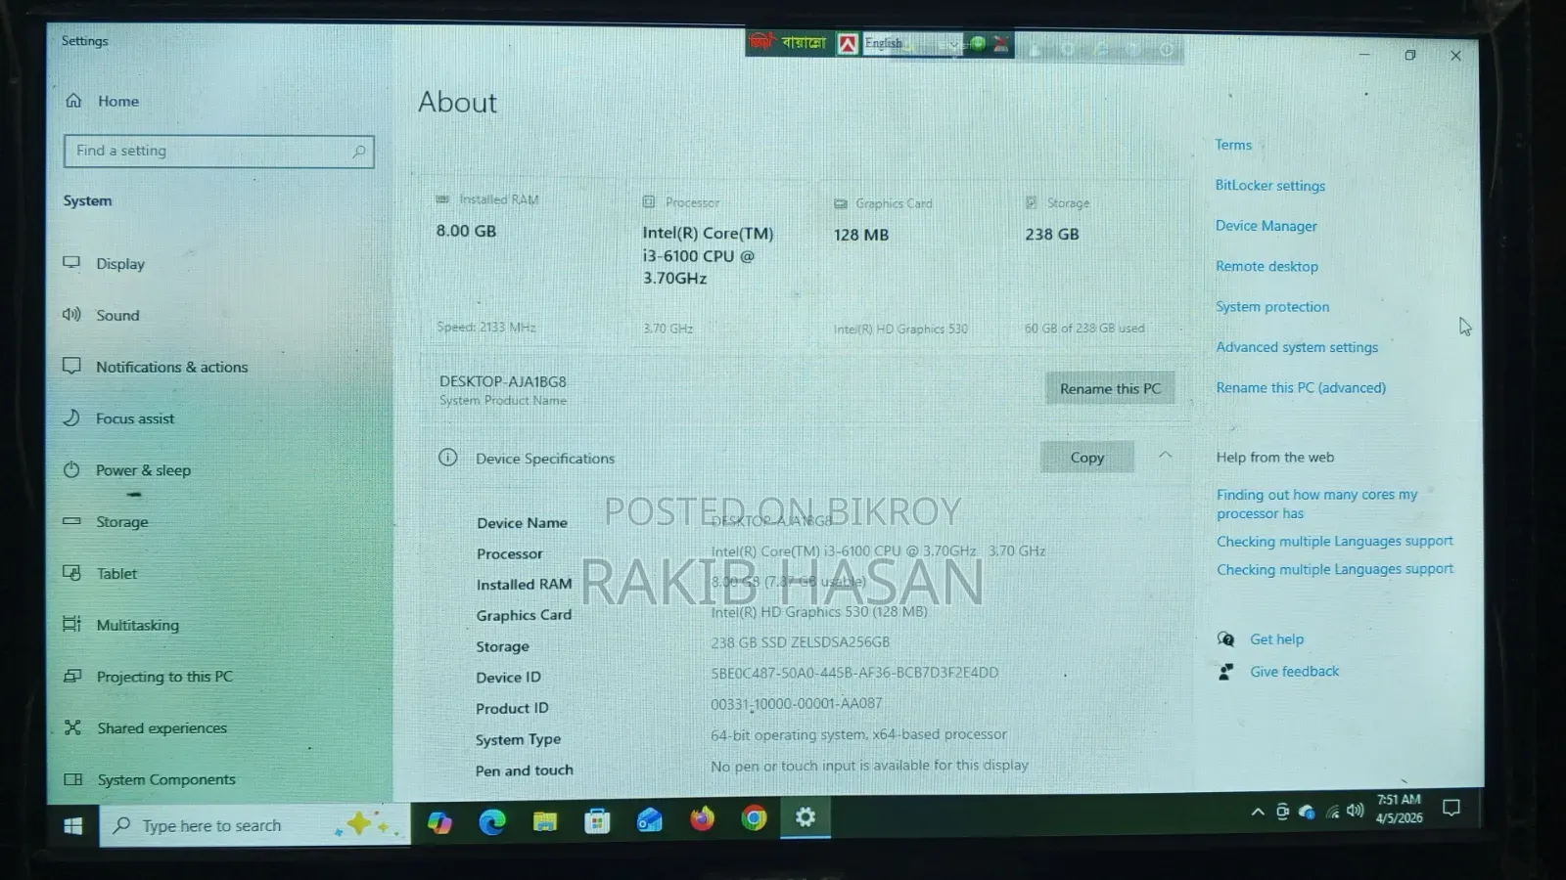1566x880 pixels.
Task: Open BitLocker settings link
Action: click(x=1270, y=186)
